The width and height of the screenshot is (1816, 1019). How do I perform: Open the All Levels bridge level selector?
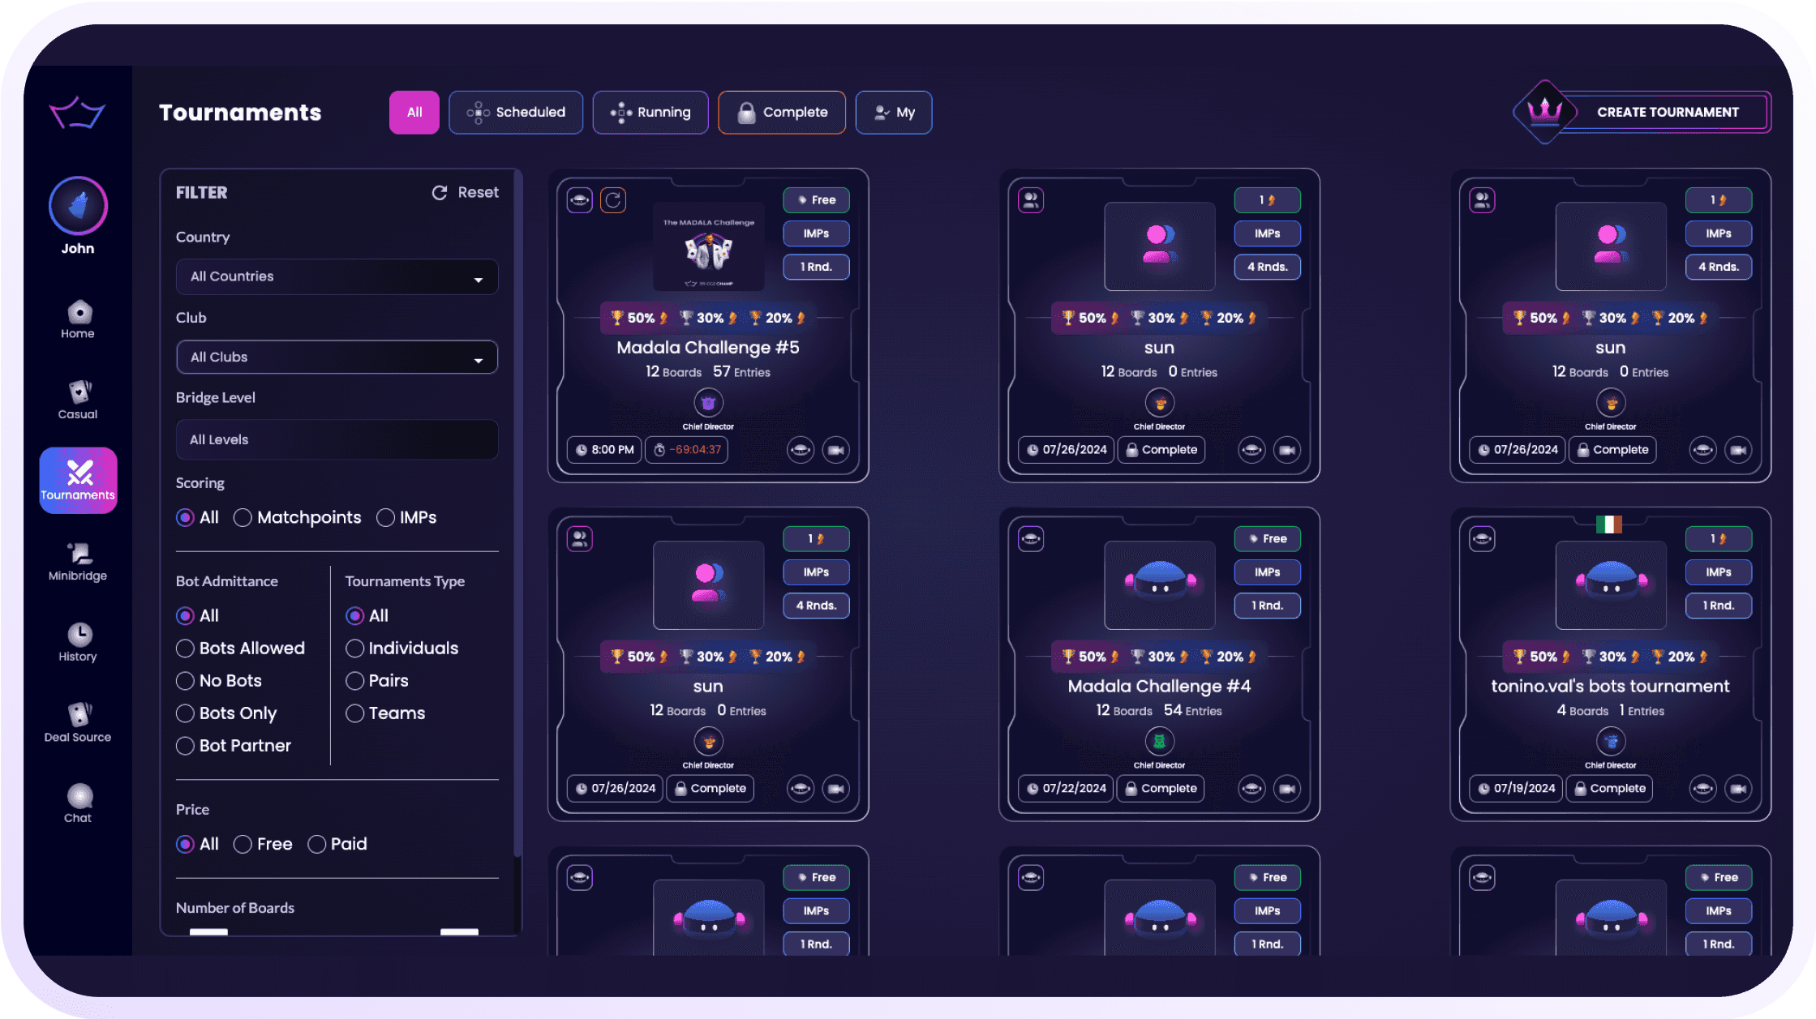(x=337, y=440)
